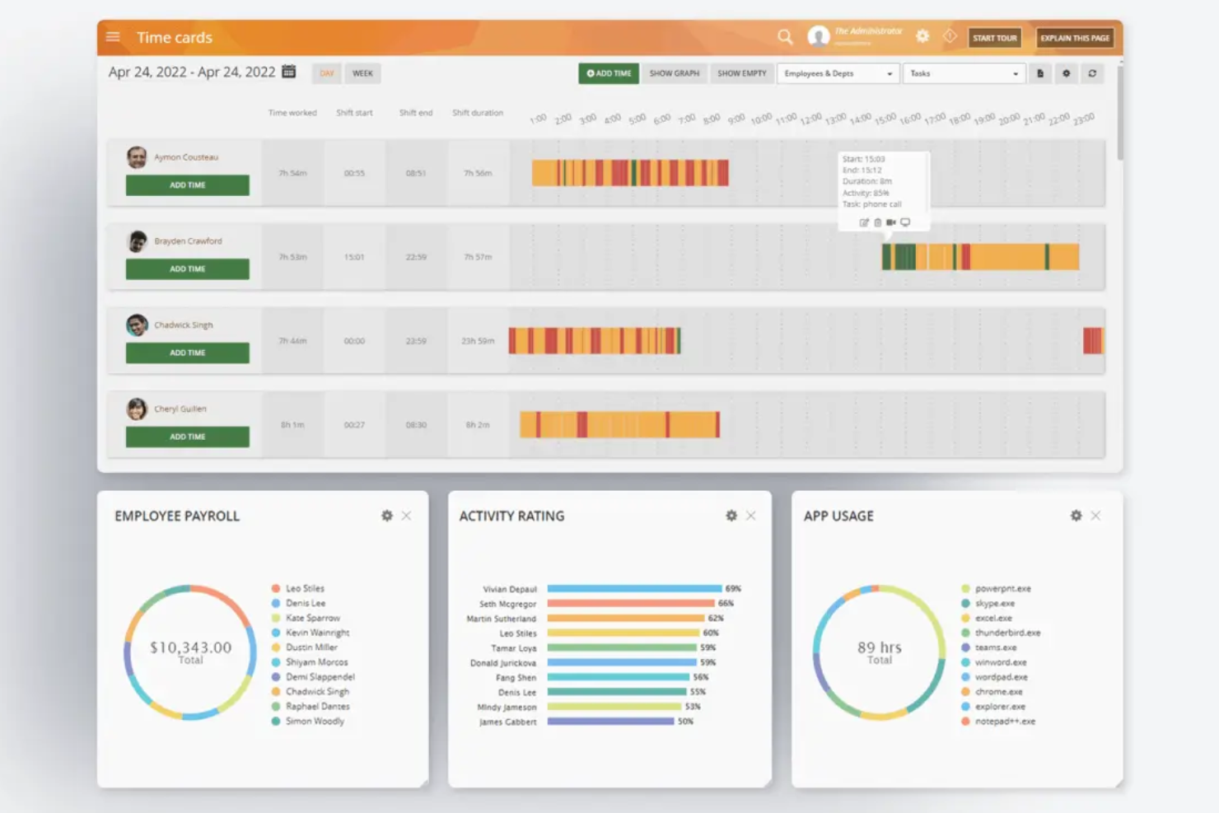1219x813 pixels.
Task: Enable DAY view mode
Action: pos(326,73)
